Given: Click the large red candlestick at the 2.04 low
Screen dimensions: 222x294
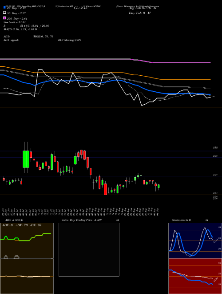Looking at the screenshot, I should point(105,188).
